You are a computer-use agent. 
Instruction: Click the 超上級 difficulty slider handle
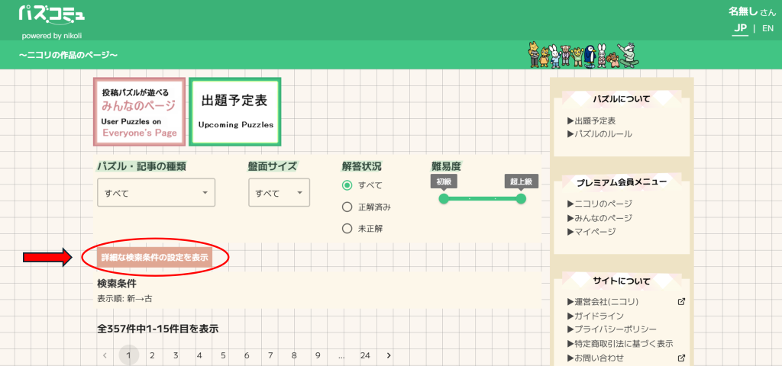coord(521,199)
